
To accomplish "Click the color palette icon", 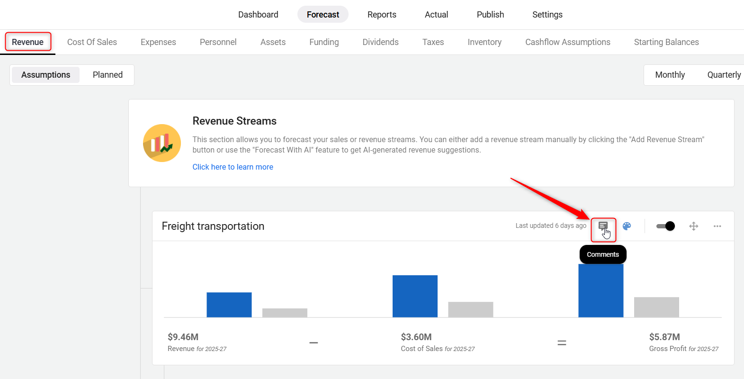I will click(x=627, y=226).
